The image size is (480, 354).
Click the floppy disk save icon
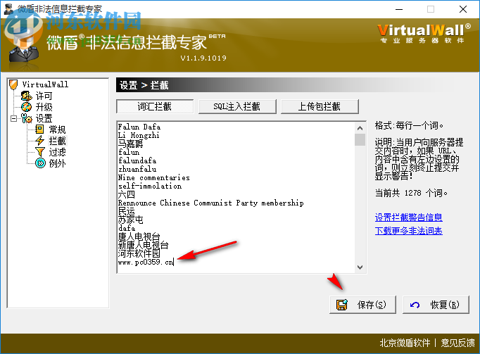click(x=342, y=305)
